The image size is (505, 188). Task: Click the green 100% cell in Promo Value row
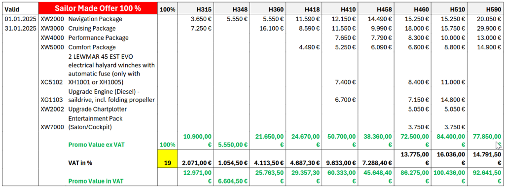point(168,145)
